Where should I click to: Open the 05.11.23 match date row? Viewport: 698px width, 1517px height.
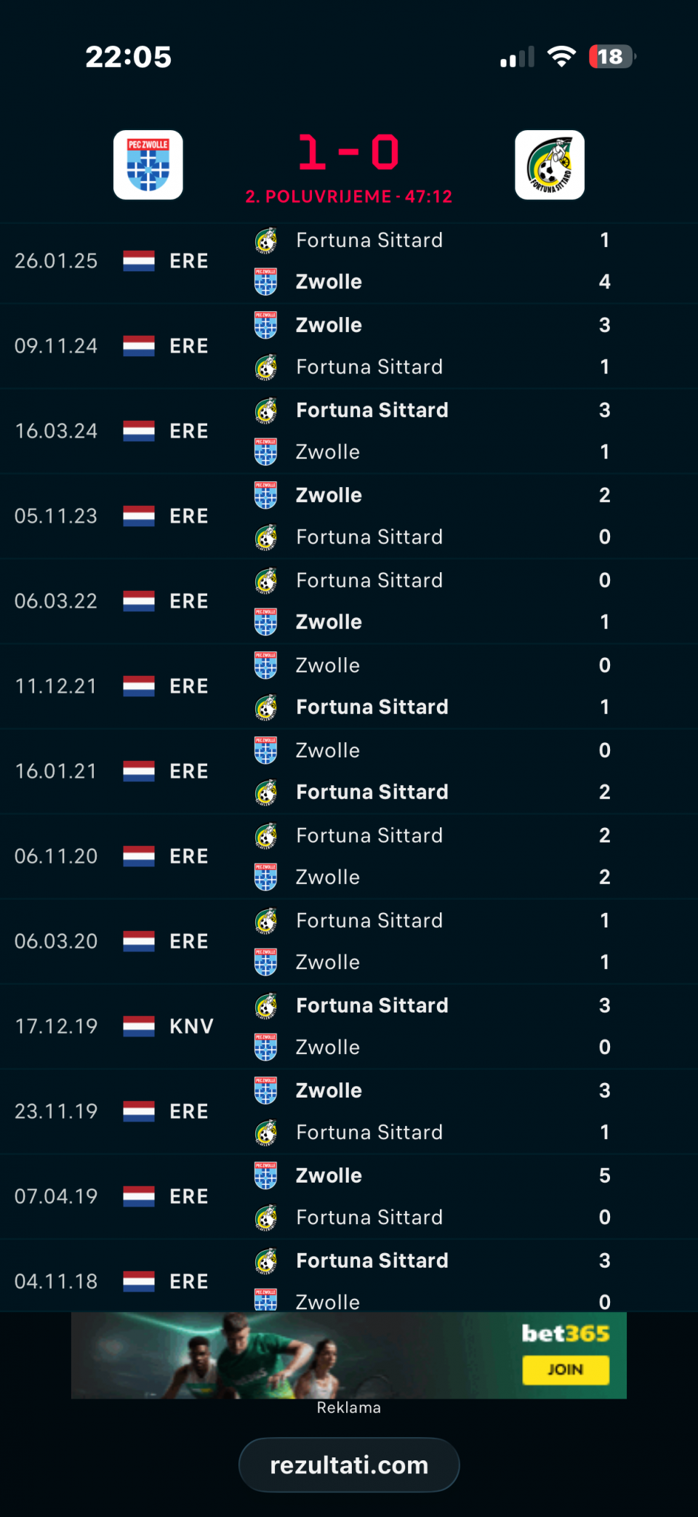click(x=56, y=516)
